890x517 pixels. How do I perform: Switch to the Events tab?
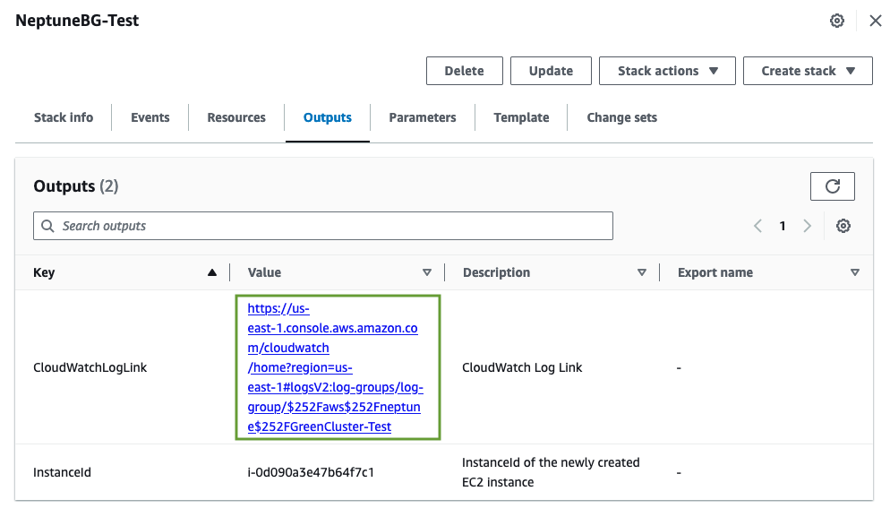pos(150,117)
